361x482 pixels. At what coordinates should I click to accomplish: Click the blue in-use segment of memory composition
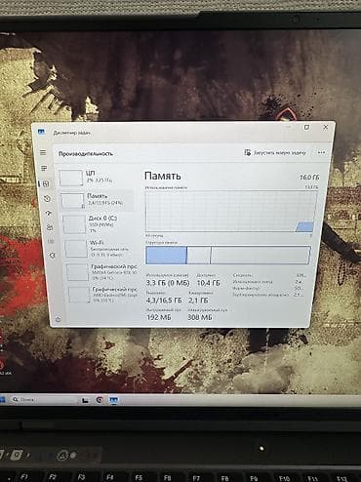166,255
